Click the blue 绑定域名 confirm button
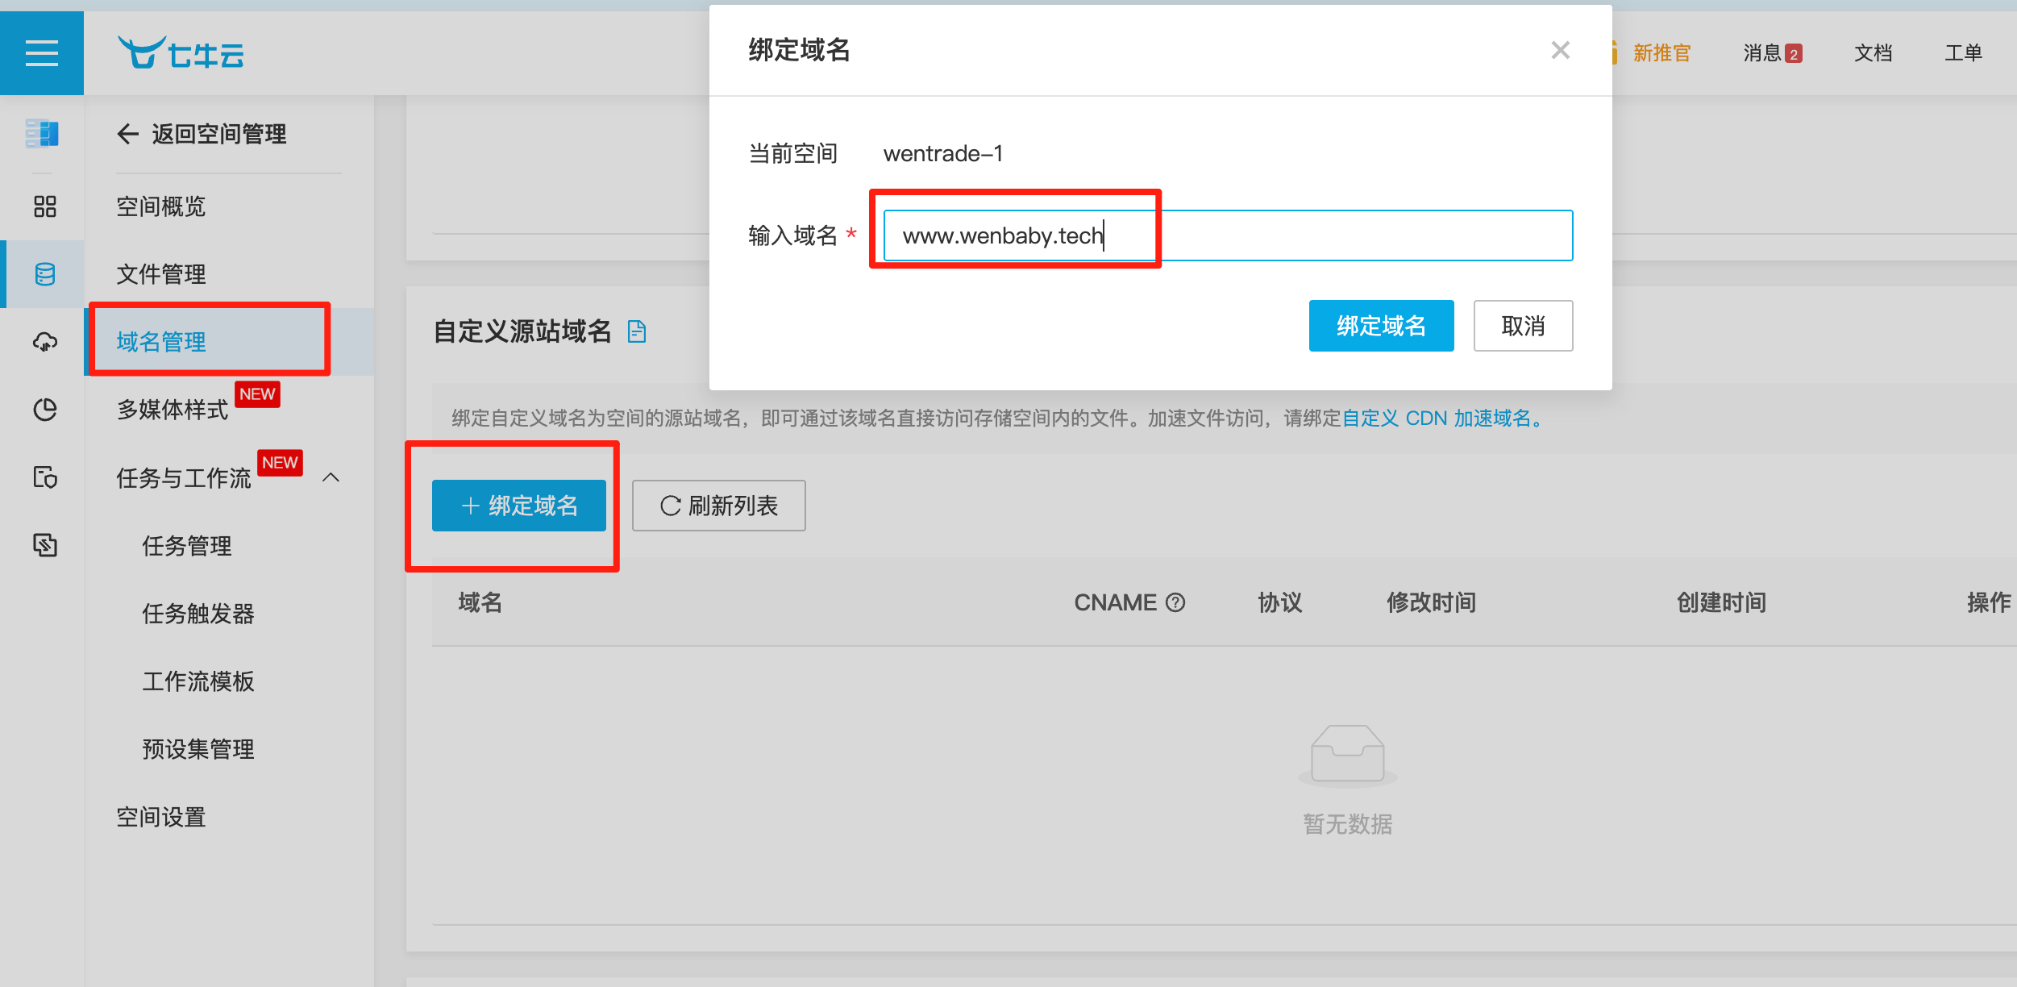This screenshot has width=2017, height=987. coord(1380,326)
